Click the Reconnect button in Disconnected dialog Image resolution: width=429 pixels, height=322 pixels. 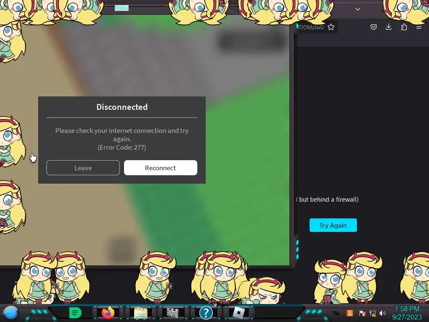160,168
